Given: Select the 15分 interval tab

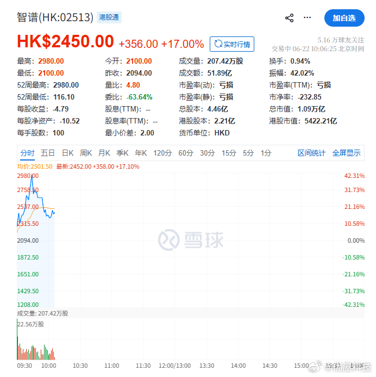Looking at the screenshot, I should [229, 153].
